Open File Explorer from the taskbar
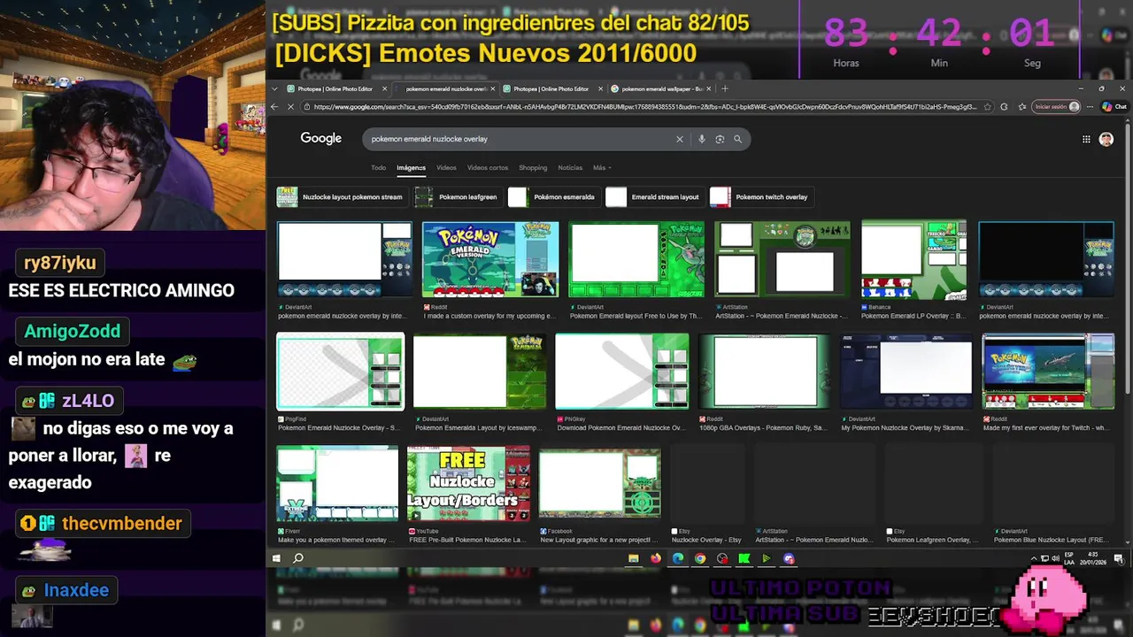1133x637 pixels. 633,558
